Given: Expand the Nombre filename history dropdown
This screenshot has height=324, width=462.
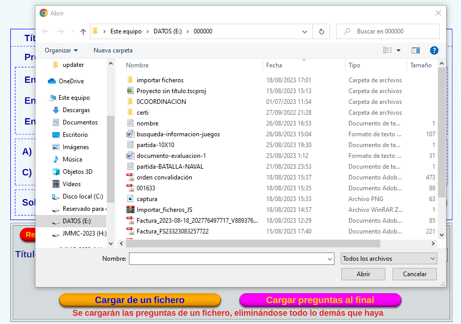Looking at the screenshot, I should pyautogui.click(x=329, y=259).
